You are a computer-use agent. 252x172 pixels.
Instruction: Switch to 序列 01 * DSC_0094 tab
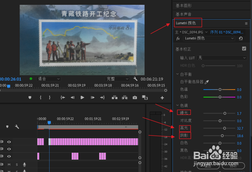click(x=227, y=32)
